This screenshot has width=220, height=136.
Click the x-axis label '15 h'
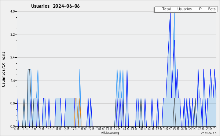click(142, 129)
